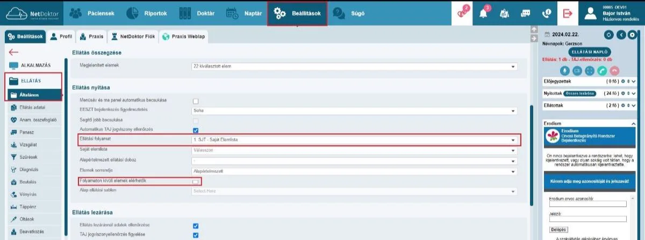Image resolution: width=645 pixels, height=240 pixels.
Task: Open the Beállítások top menu
Action: pos(297,13)
